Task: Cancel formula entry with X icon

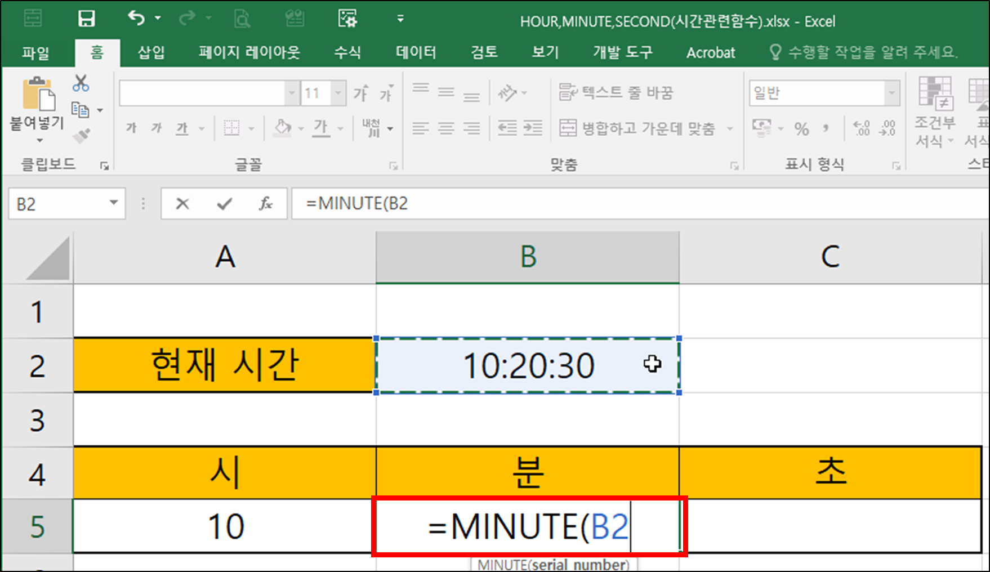Action: 182,203
